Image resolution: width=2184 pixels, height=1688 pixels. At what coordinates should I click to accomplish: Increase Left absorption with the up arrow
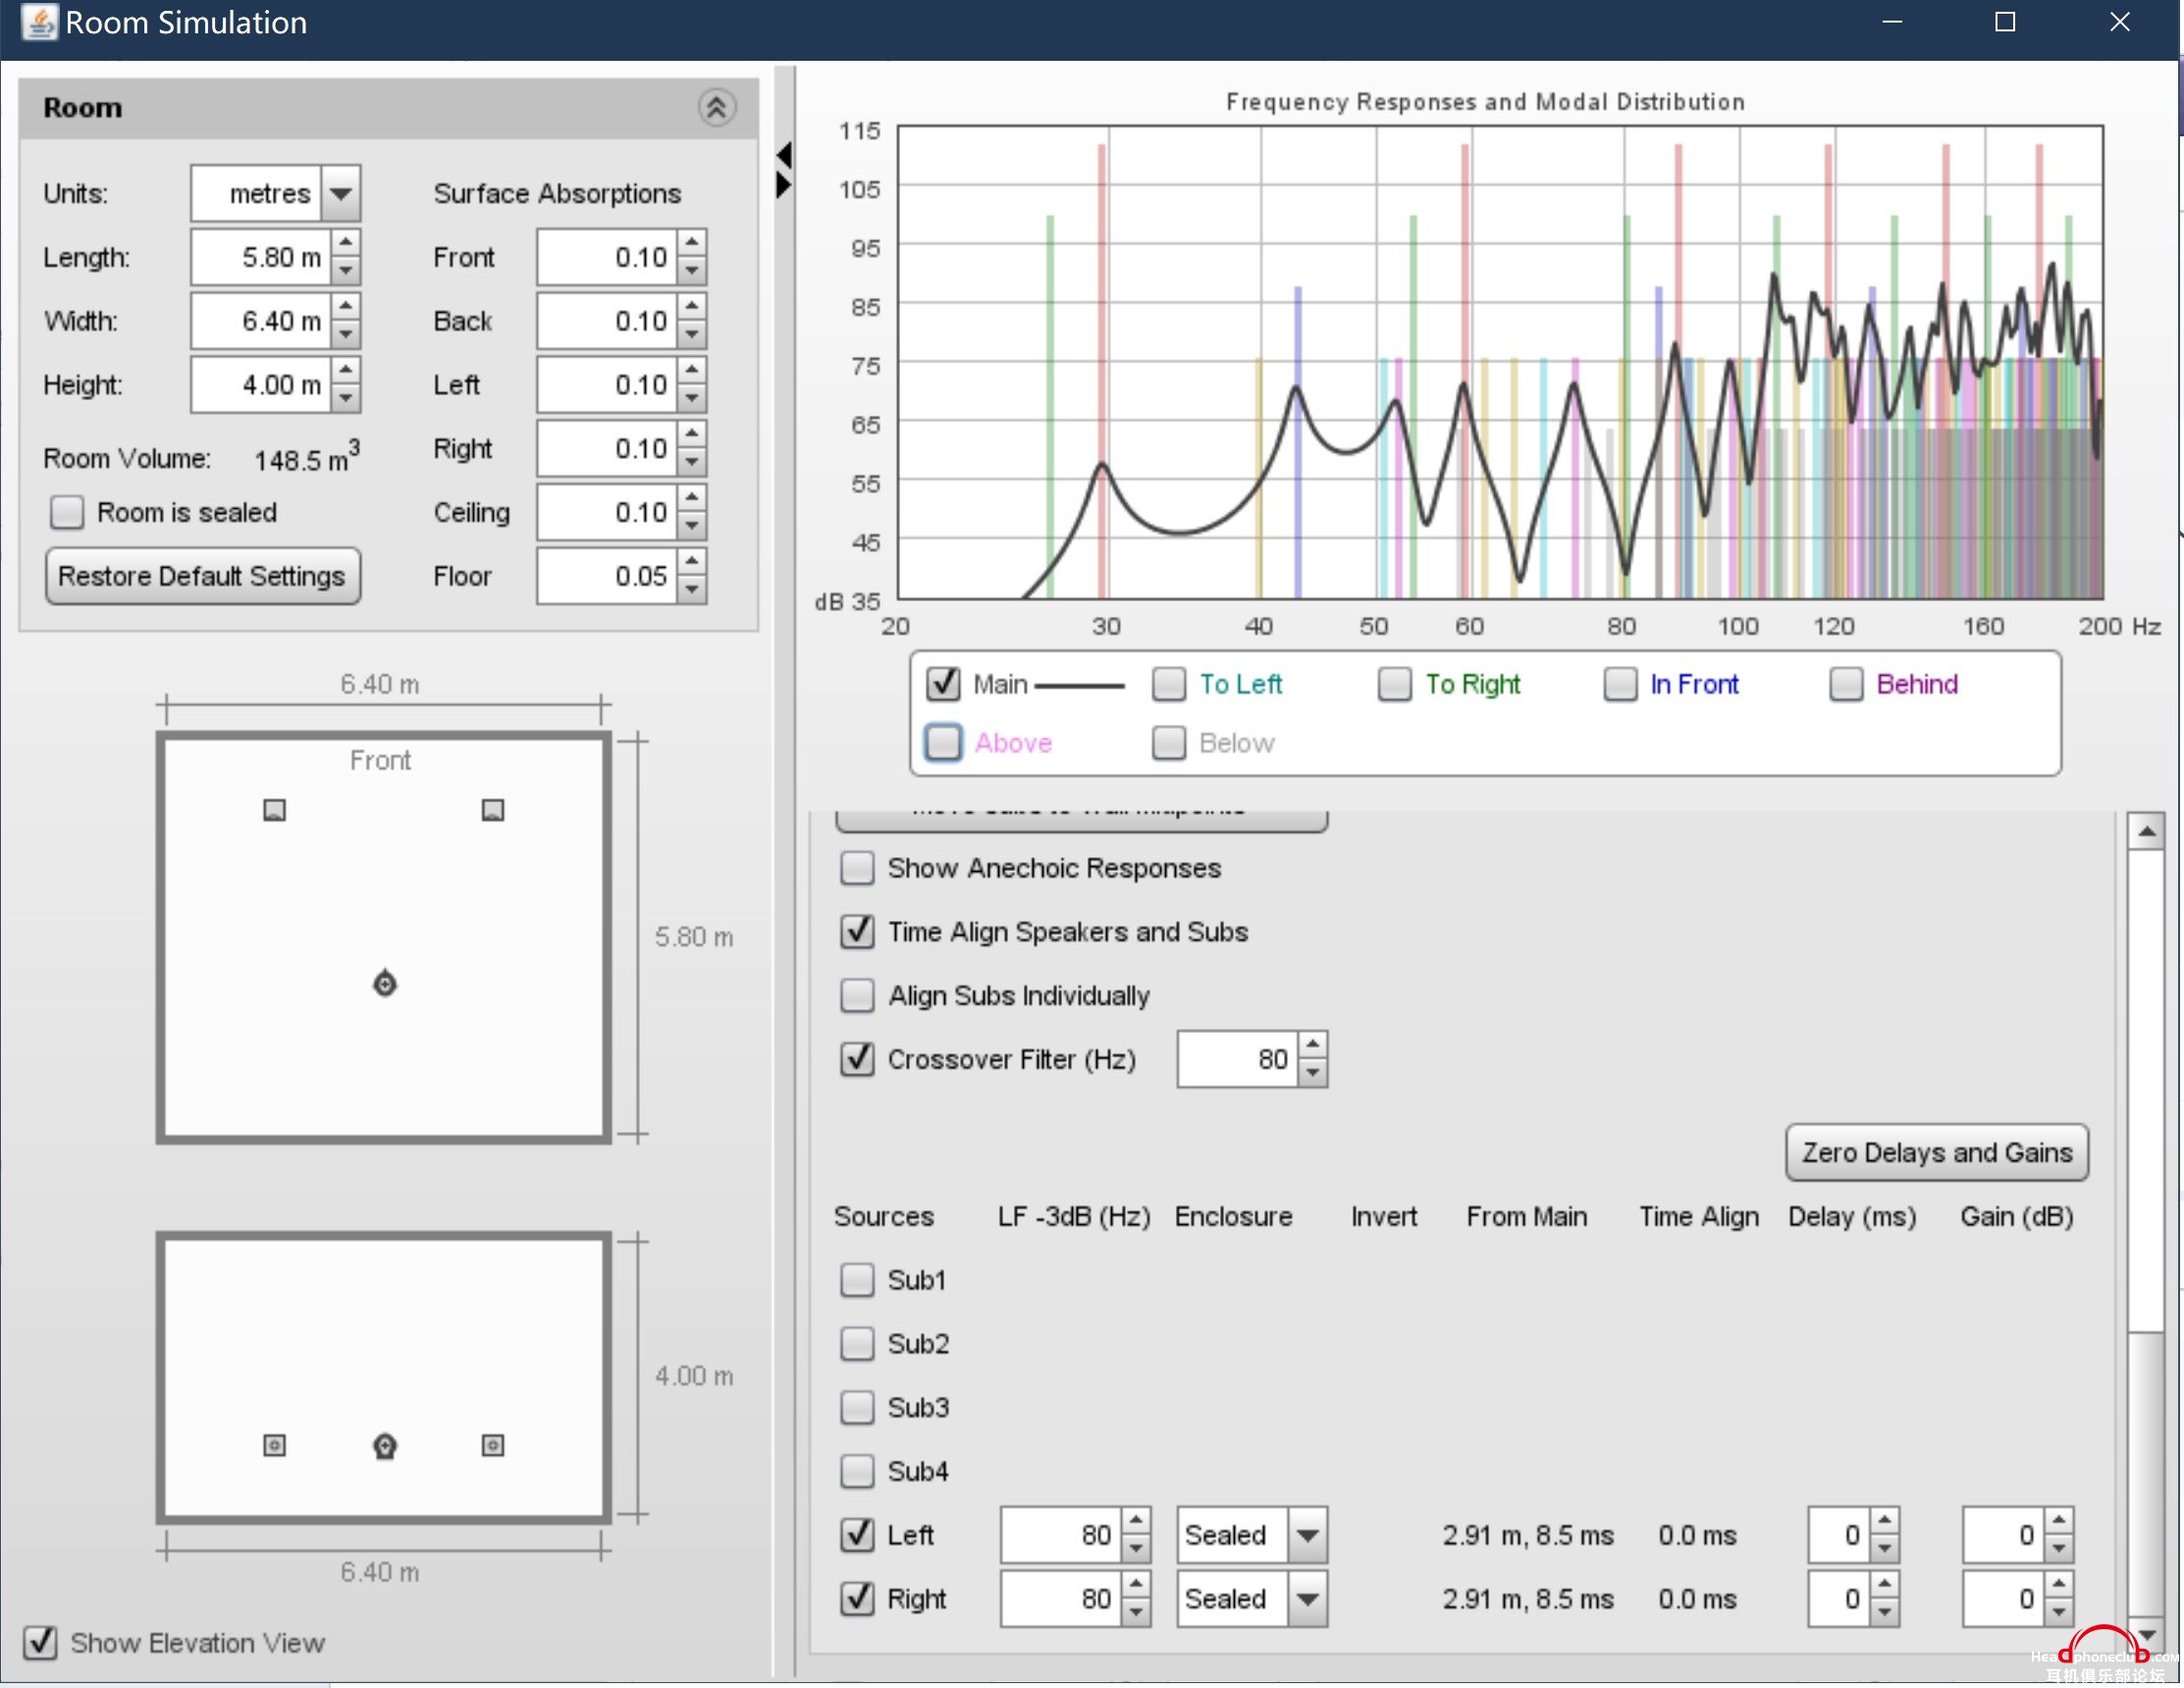point(692,371)
